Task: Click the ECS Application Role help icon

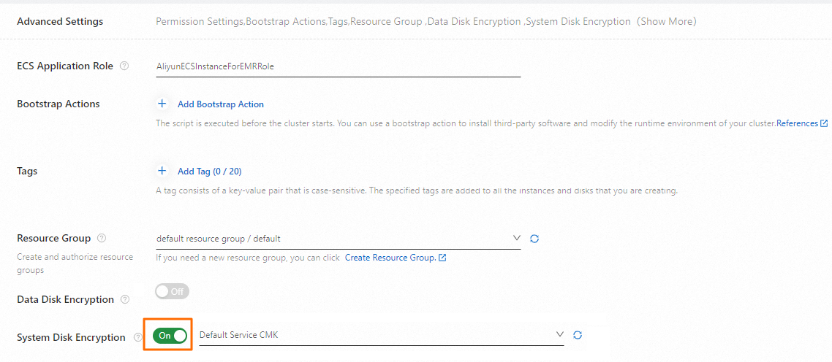Action: (124, 66)
